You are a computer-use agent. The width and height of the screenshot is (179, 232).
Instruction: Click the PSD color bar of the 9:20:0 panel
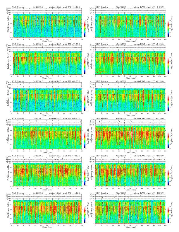point(85,140)
